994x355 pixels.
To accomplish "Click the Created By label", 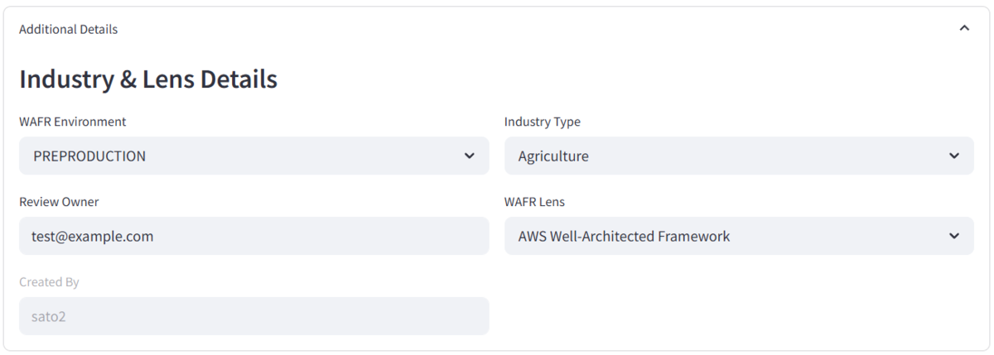I will pos(49,282).
